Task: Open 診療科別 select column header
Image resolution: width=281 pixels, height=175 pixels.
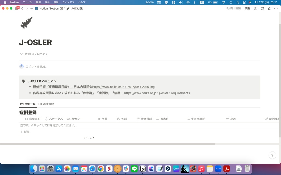Action: click(144, 119)
